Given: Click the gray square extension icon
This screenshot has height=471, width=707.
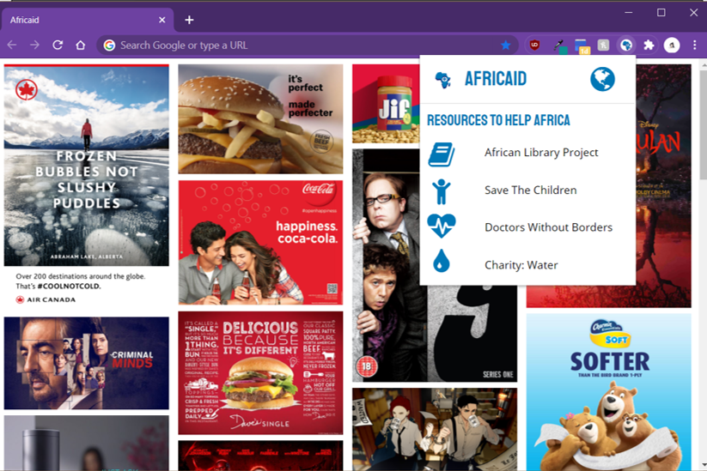Looking at the screenshot, I should tap(603, 45).
